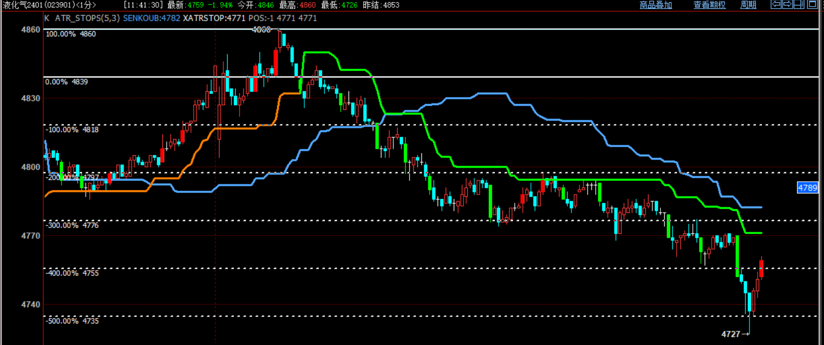
Task: Open the 周期 period menu
Action: coord(748,5)
